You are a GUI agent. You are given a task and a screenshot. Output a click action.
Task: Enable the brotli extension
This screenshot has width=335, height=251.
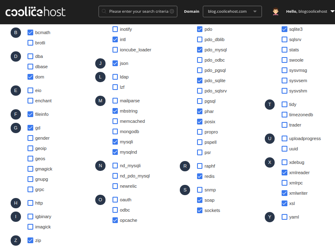(x=30, y=43)
